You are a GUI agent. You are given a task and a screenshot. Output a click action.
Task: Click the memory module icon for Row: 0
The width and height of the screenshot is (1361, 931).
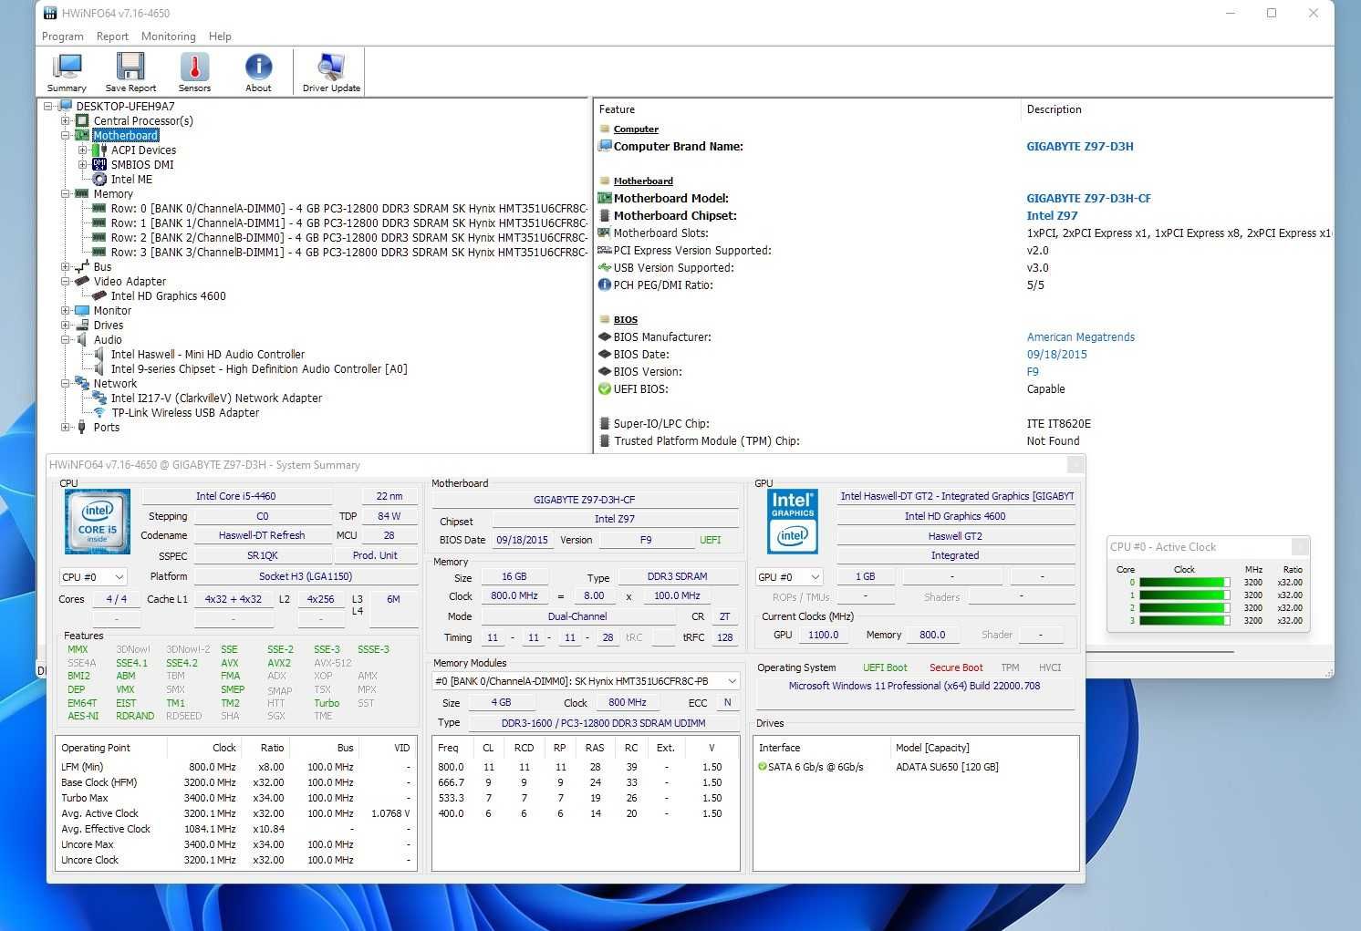pyautogui.click(x=99, y=209)
